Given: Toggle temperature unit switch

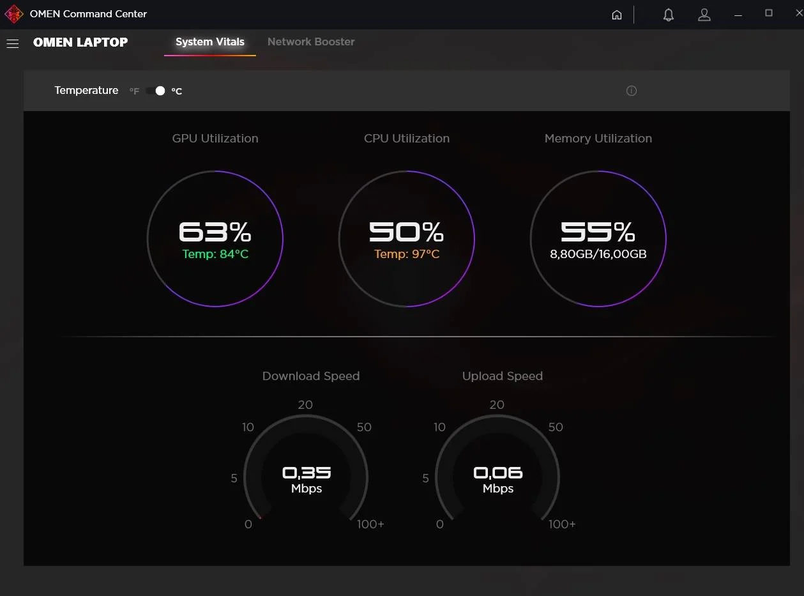Looking at the screenshot, I should (x=155, y=91).
